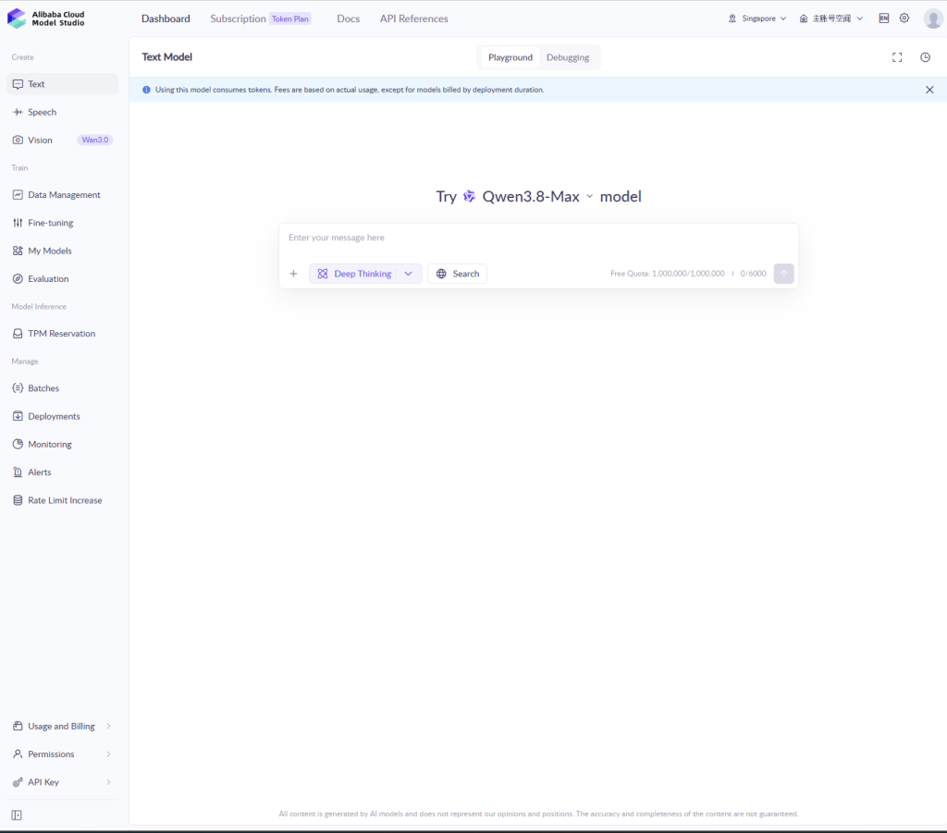
Task: Open the Deep Thinking options dropdown arrow
Action: [x=409, y=274]
